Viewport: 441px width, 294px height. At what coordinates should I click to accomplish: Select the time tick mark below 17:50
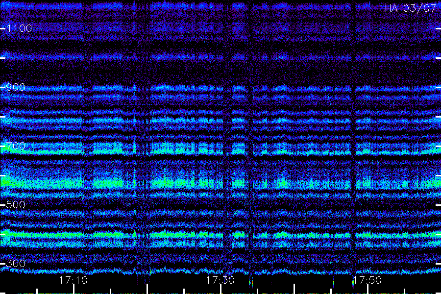pos(367,289)
